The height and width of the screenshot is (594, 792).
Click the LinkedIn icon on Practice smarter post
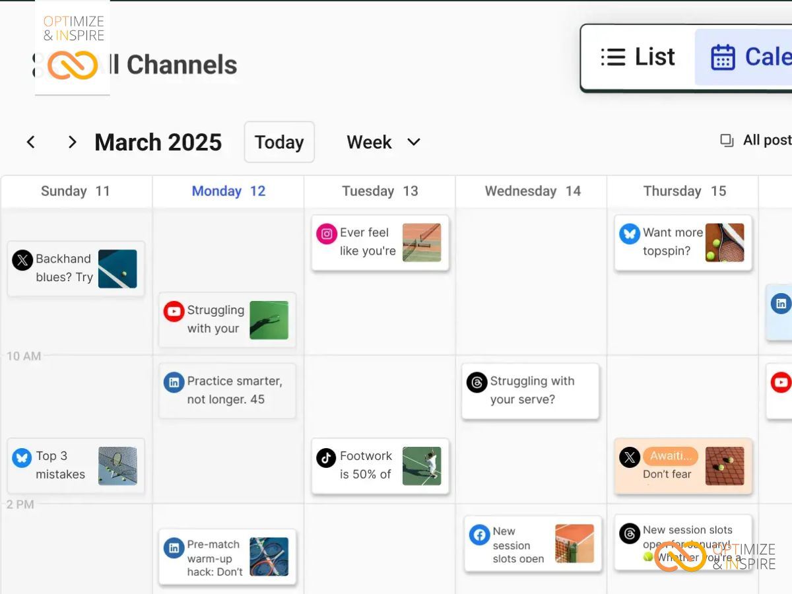pos(174,382)
